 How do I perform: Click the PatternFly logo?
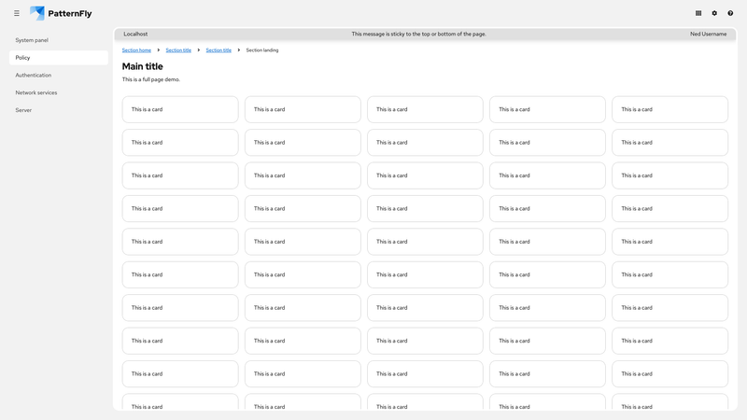click(x=61, y=13)
